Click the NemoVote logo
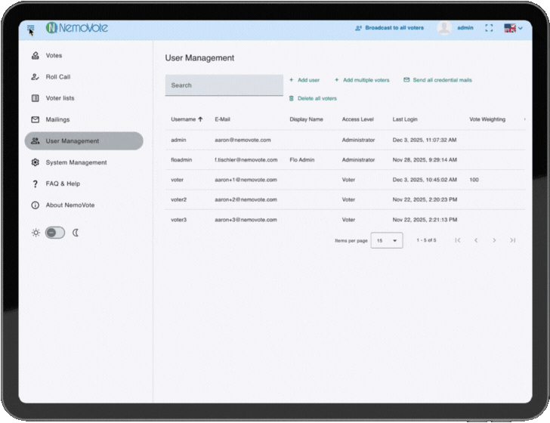Viewport: 550px width, 423px height. coord(77,28)
